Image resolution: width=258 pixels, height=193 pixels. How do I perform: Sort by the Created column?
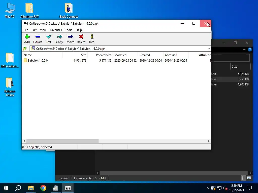click(x=151, y=55)
